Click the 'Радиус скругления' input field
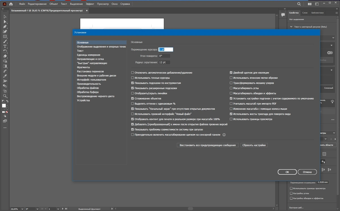The image size is (340, 211). point(164,62)
